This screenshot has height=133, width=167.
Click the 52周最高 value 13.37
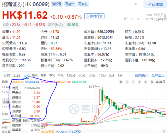pos(23,43)
